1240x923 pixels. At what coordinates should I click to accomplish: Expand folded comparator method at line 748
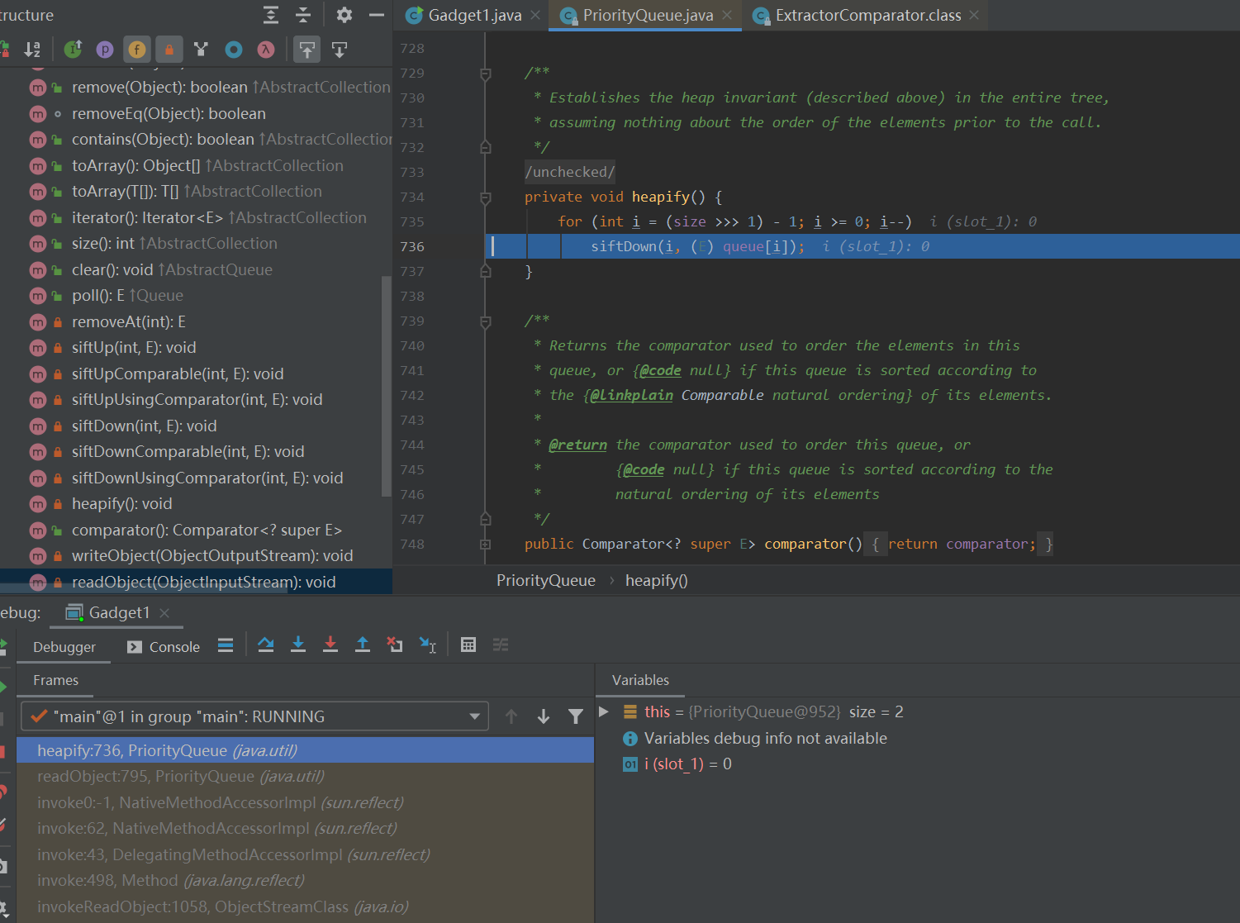(486, 545)
